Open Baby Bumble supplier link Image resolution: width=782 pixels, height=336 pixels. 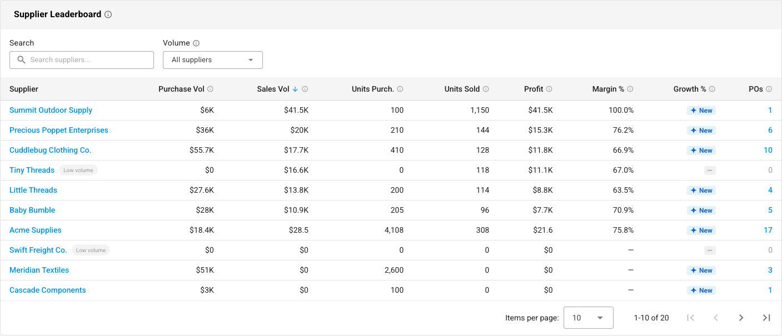tap(32, 210)
